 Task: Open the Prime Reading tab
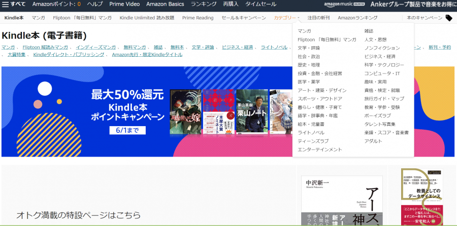click(x=198, y=18)
